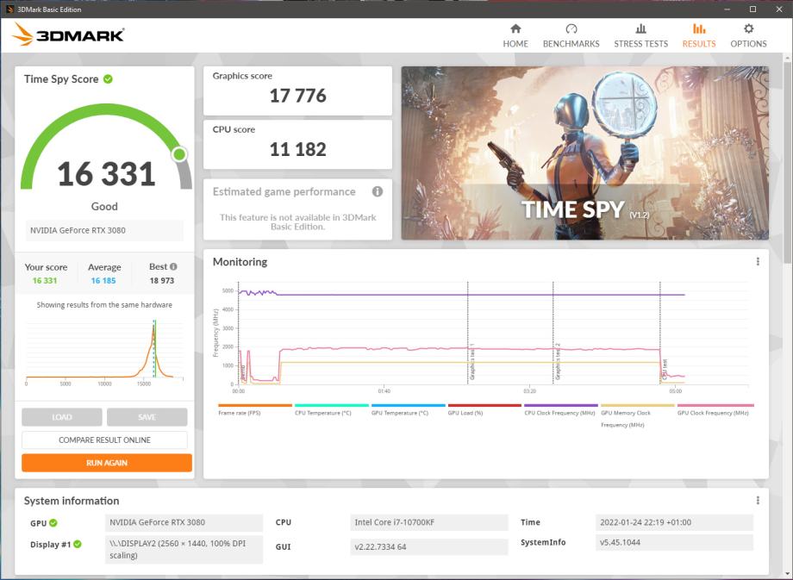Minimize the 3DMark window
Image resolution: width=793 pixels, height=580 pixels.
727,9
